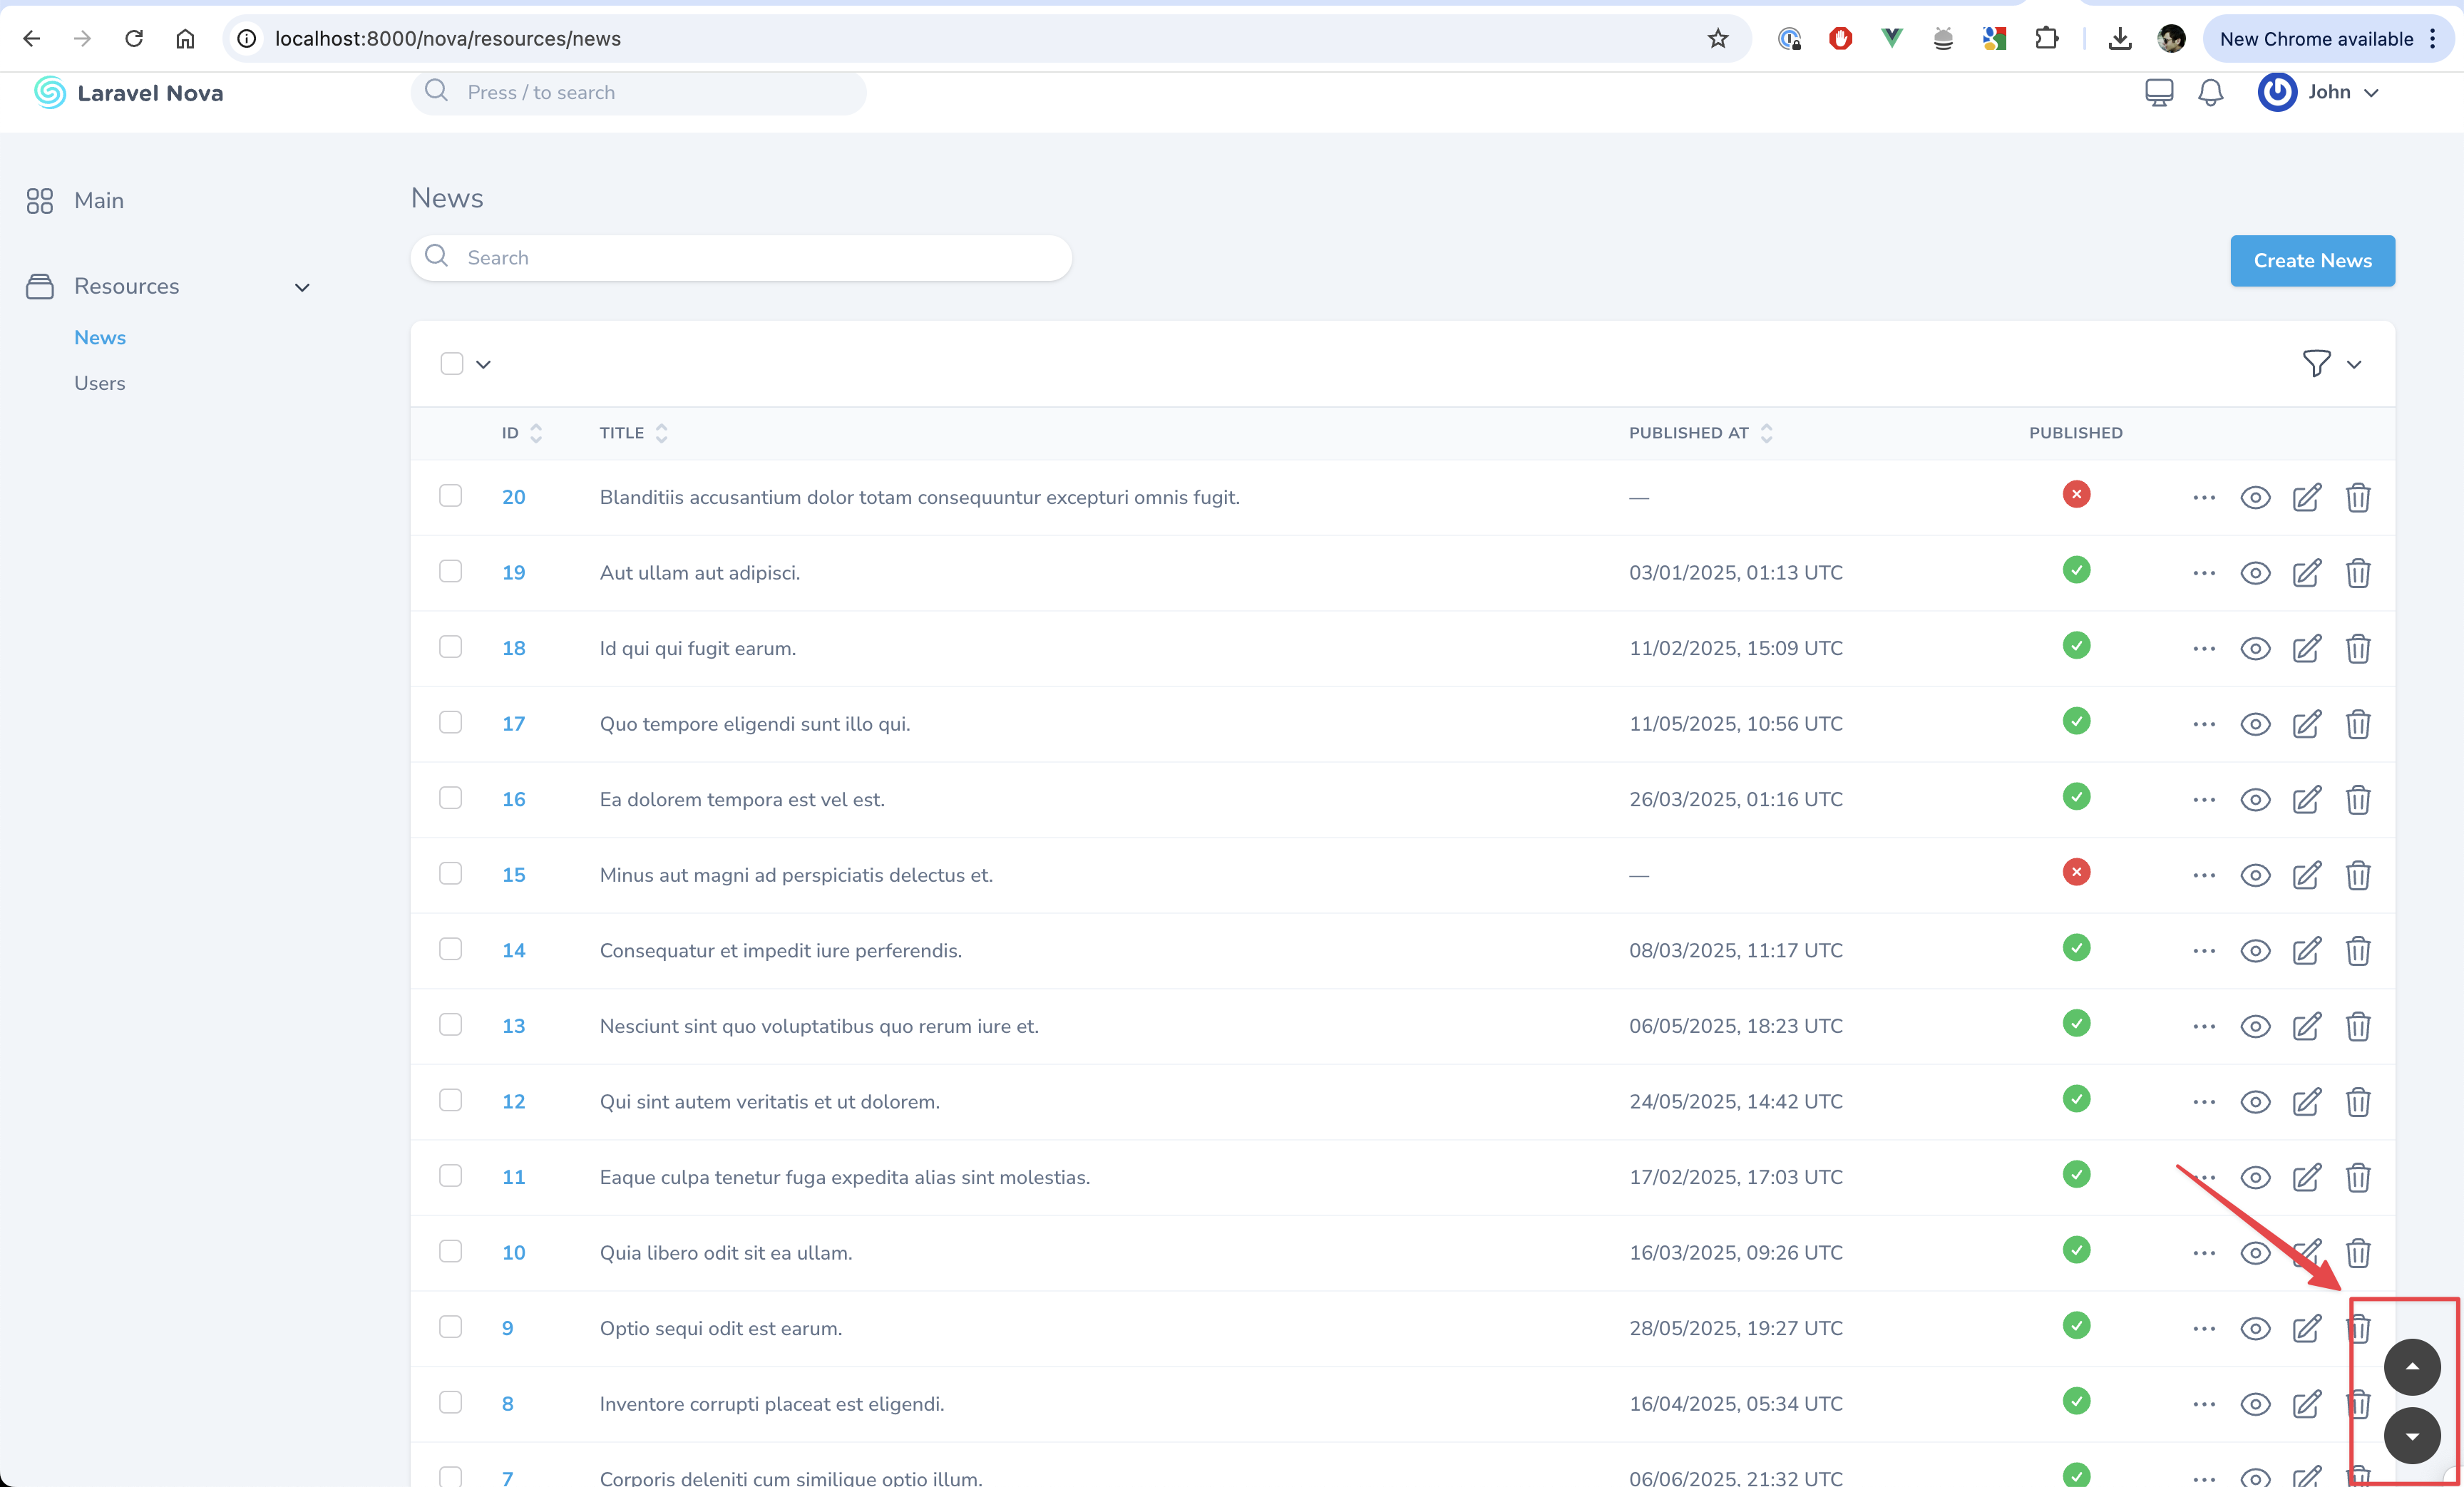
Task: Open the notifications bell
Action: 2210,93
